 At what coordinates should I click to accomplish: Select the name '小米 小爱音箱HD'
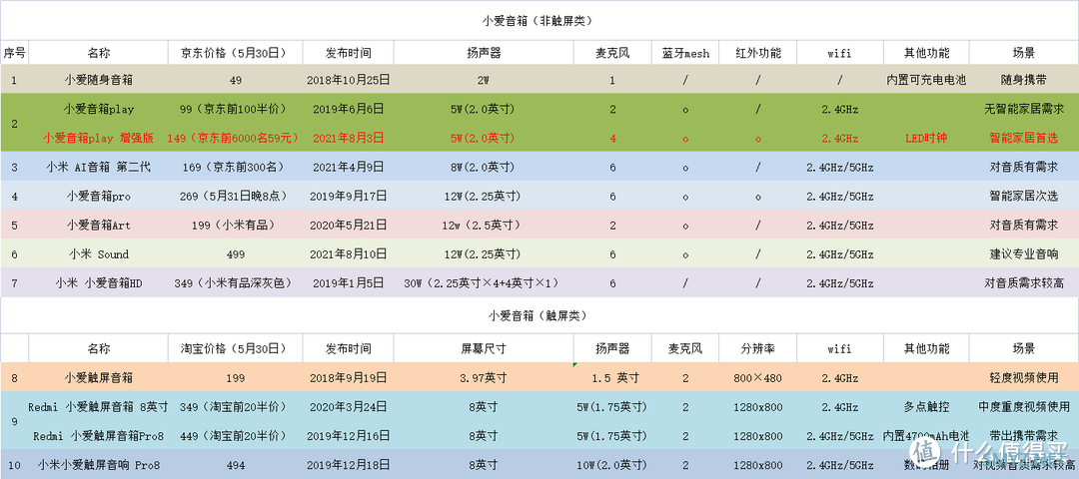coord(98,283)
